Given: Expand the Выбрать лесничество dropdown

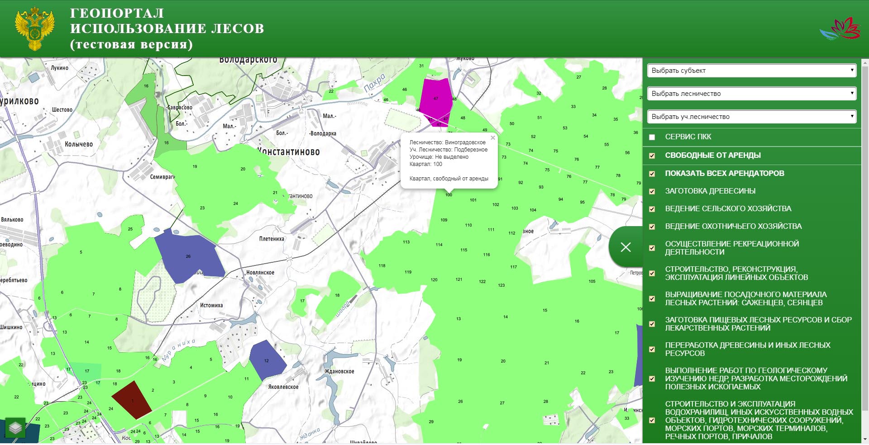Looking at the screenshot, I should click(752, 94).
